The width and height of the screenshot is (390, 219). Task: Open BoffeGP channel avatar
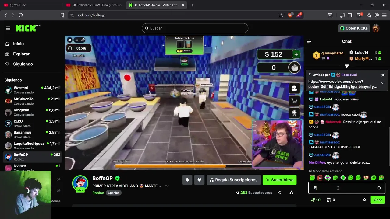[x=80, y=183]
